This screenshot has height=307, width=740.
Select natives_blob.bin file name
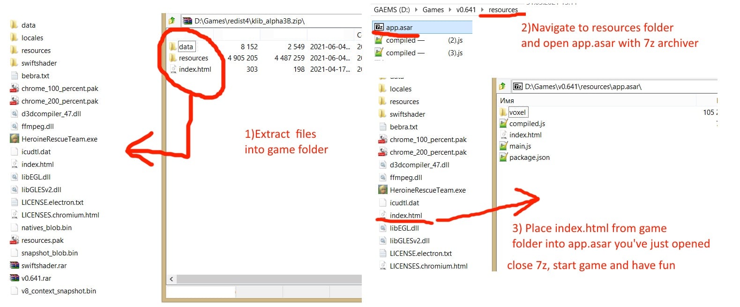(46, 228)
